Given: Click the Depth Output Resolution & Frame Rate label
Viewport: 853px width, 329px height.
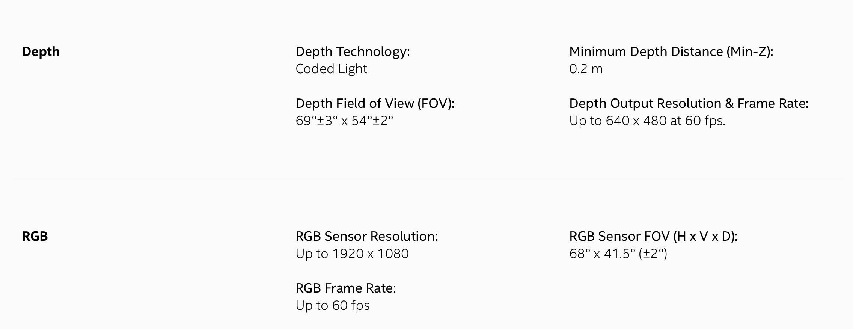Looking at the screenshot, I should (x=689, y=103).
